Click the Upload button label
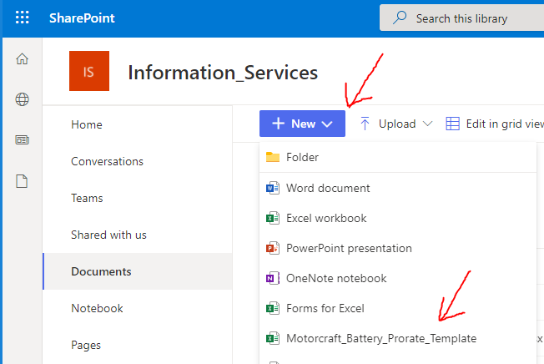 pyautogui.click(x=397, y=124)
